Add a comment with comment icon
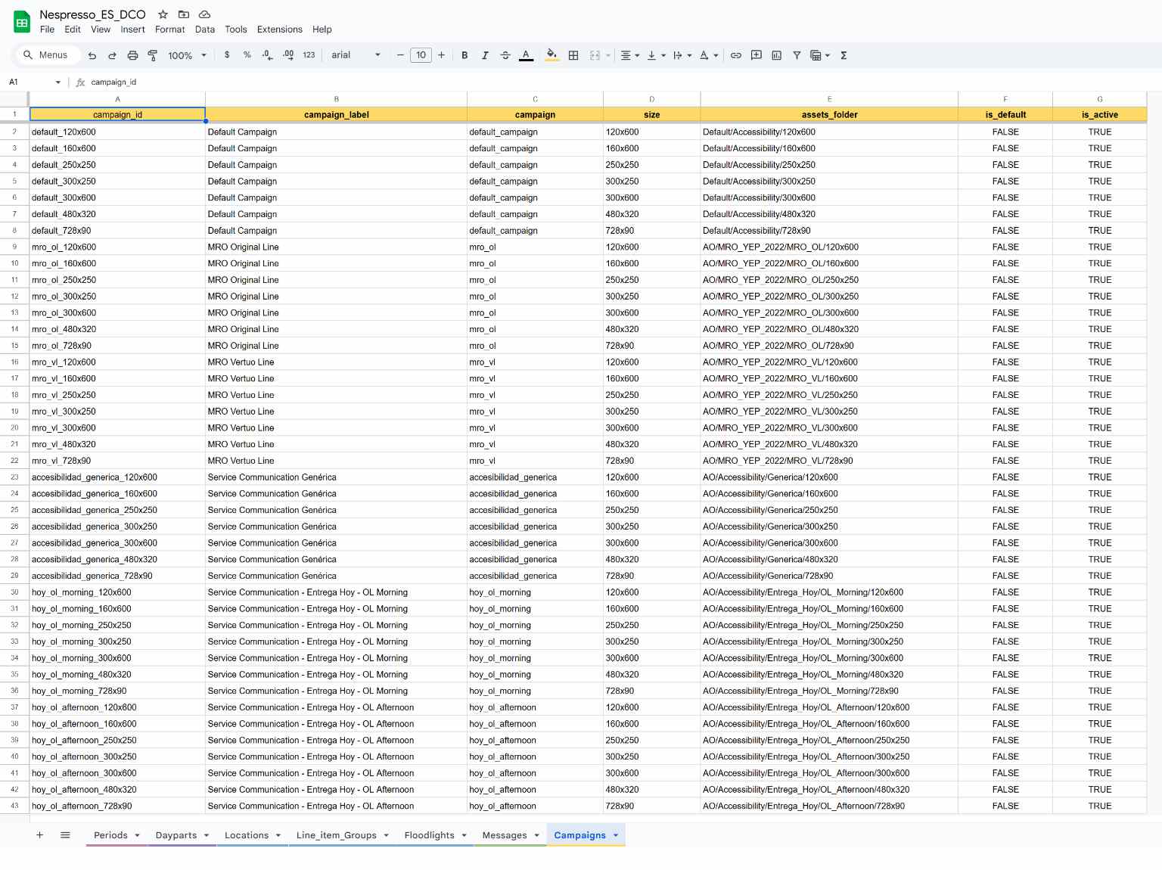Image resolution: width=1162 pixels, height=870 pixels. pos(757,55)
